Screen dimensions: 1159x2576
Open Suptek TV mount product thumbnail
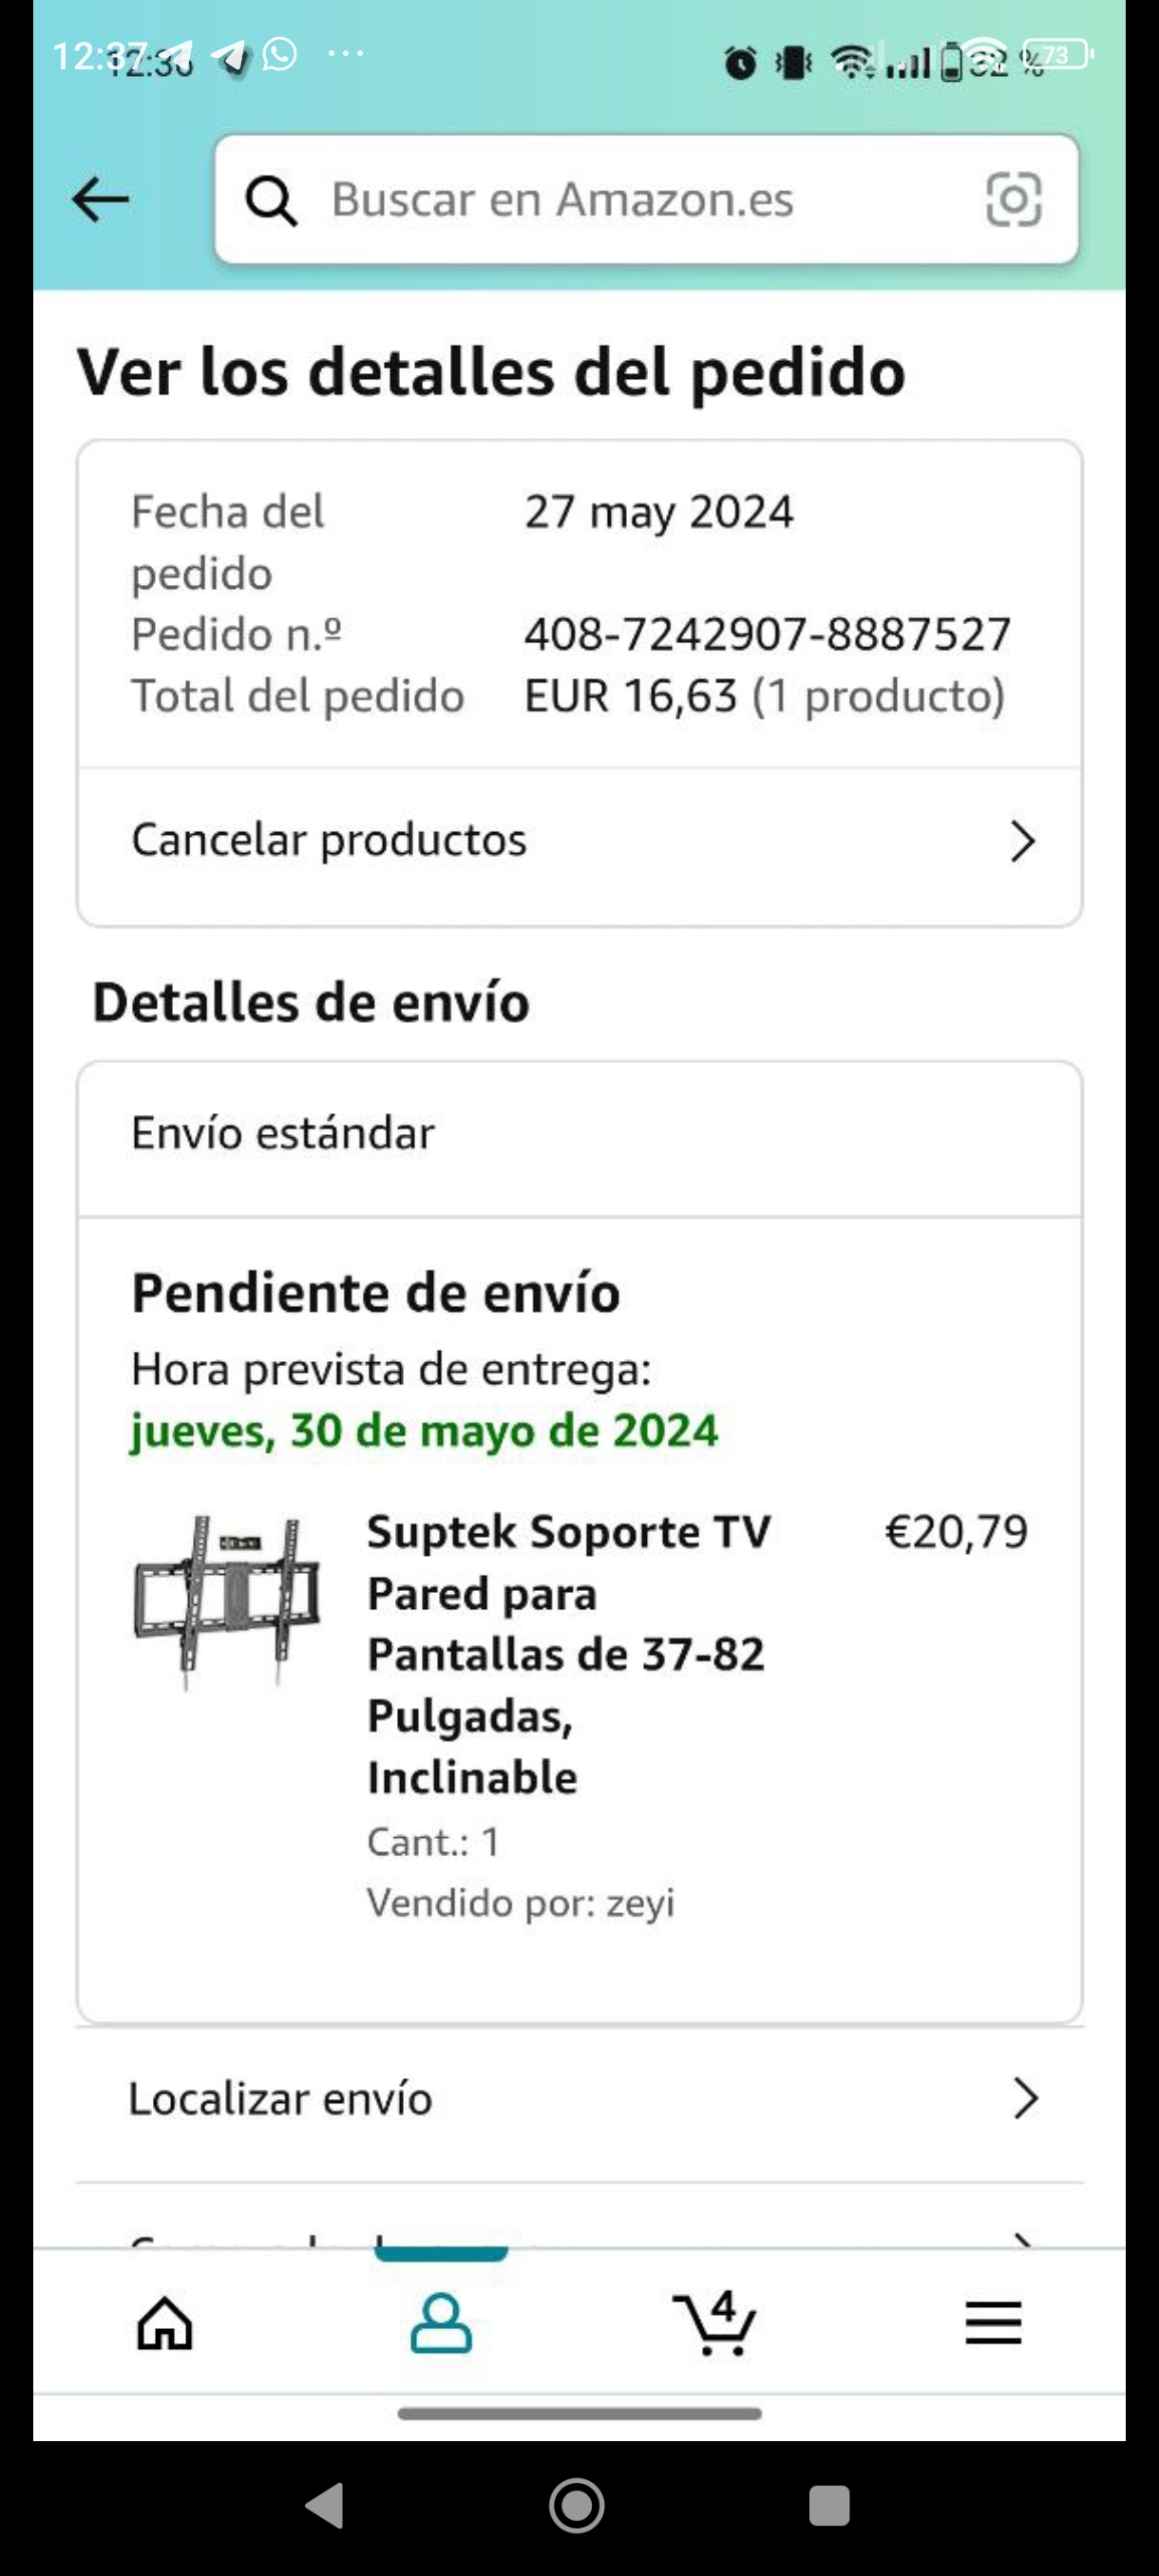(x=228, y=1601)
